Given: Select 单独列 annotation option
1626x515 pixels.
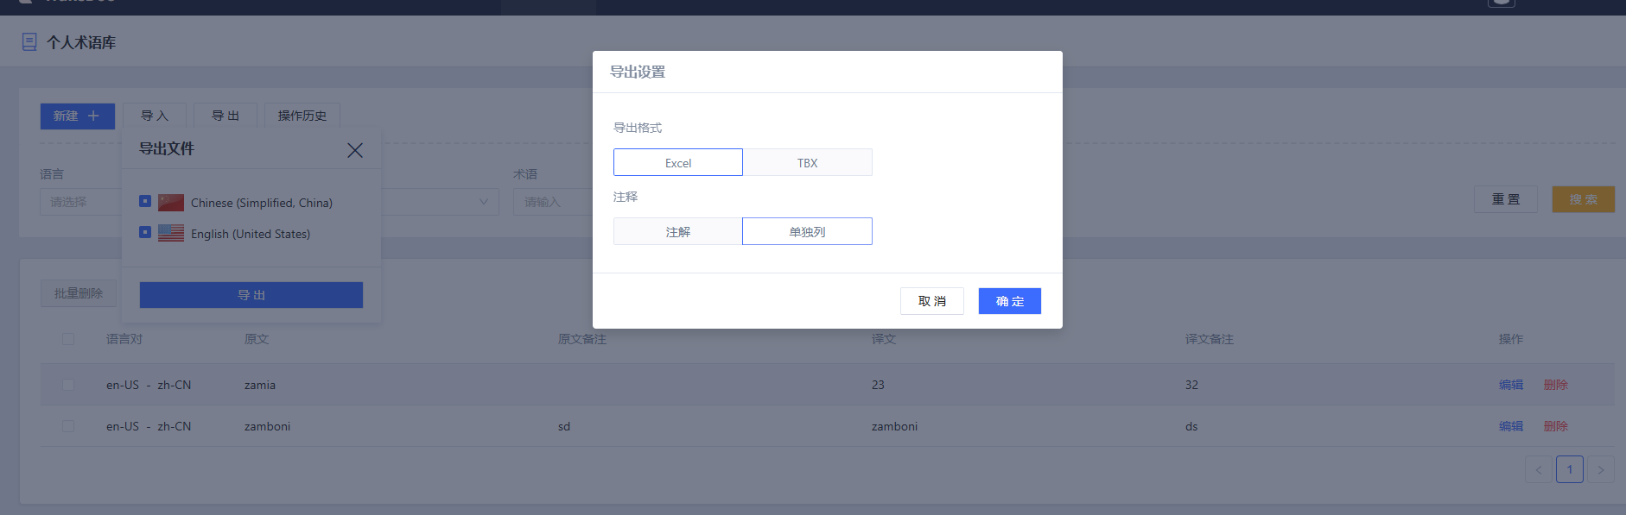Looking at the screenshot, I should pos(808,231).
